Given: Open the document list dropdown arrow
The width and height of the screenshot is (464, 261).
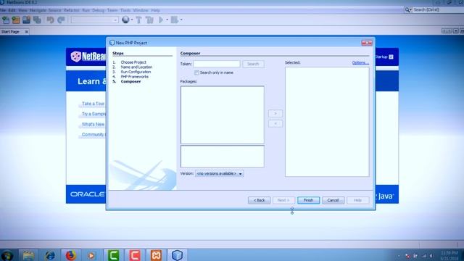Looking at the screenshot, I should 456,31.
